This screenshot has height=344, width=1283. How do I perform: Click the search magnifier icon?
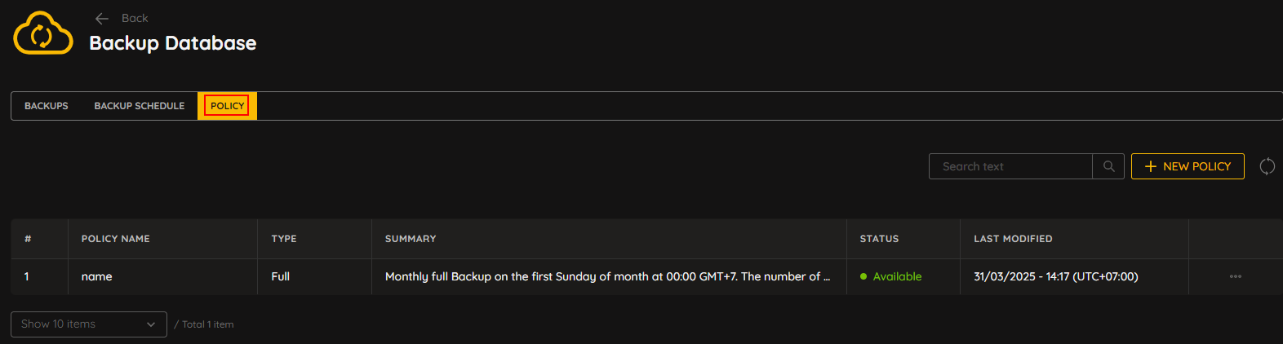[x=1108, y=166]
